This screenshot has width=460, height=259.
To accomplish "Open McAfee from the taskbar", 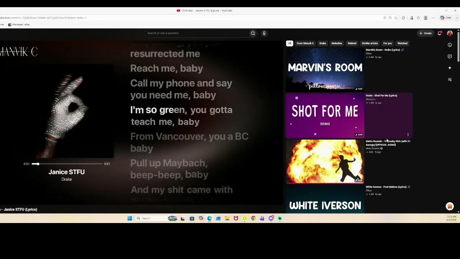I will pos(236,218).
